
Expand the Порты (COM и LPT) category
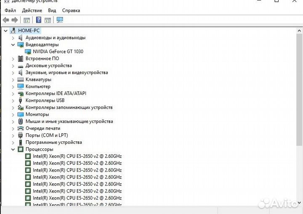click(13, 135)
